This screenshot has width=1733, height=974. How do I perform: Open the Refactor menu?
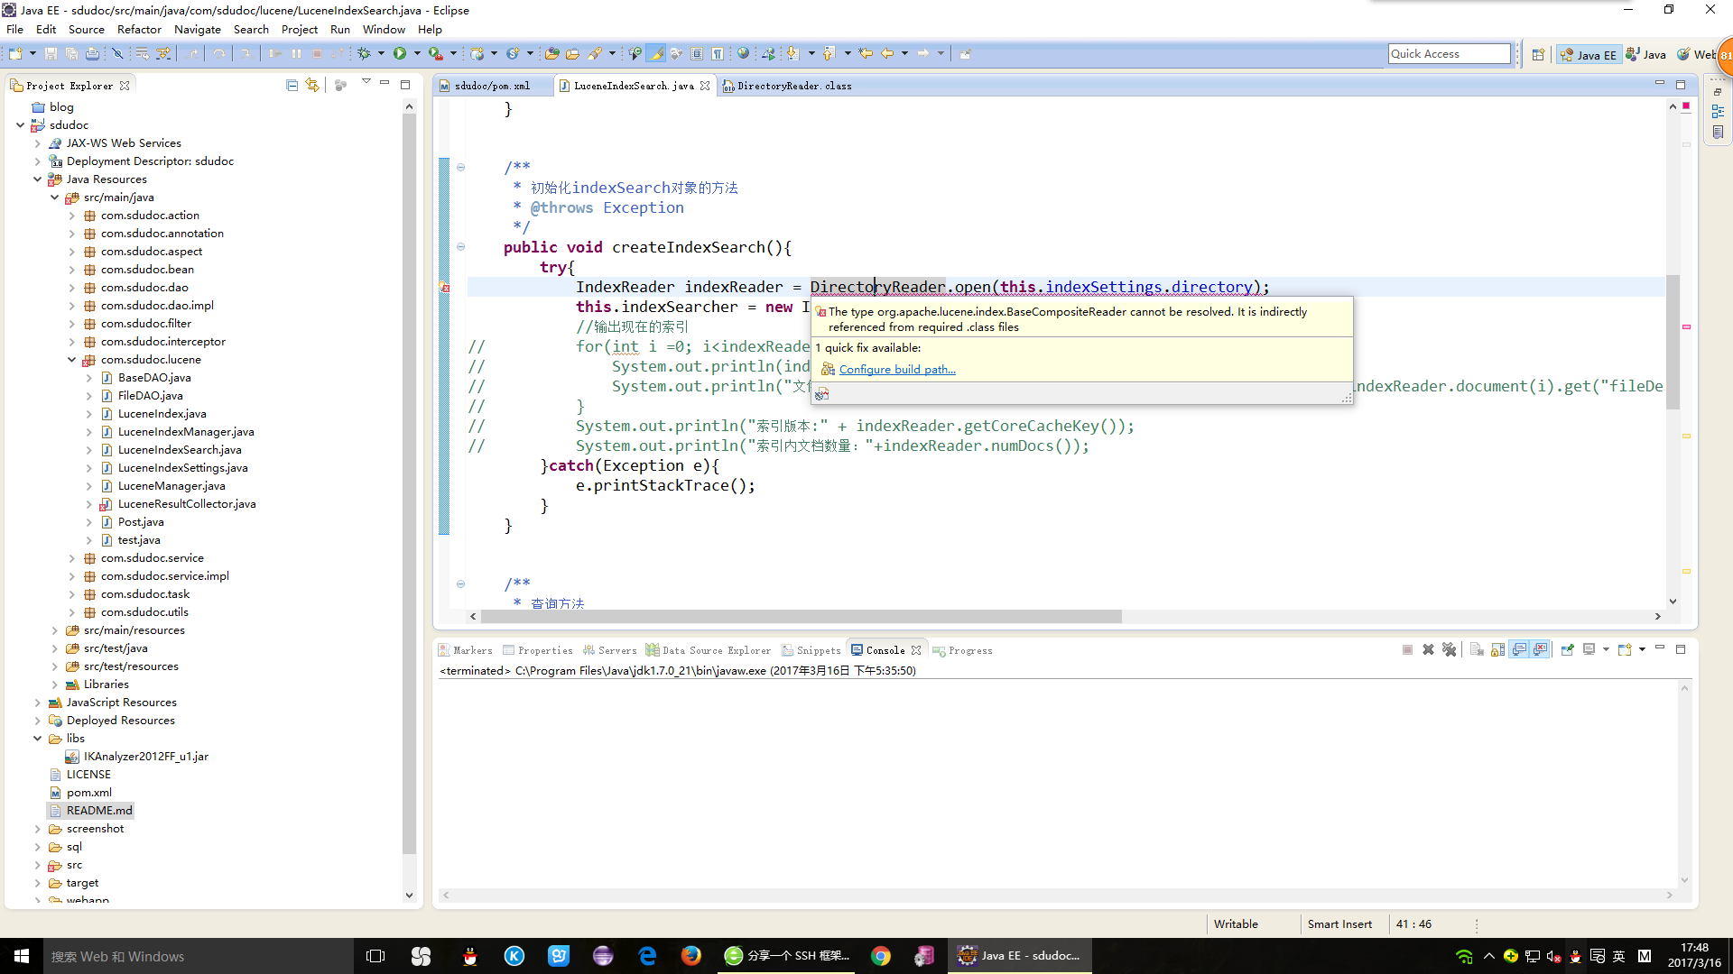point(139,29)
